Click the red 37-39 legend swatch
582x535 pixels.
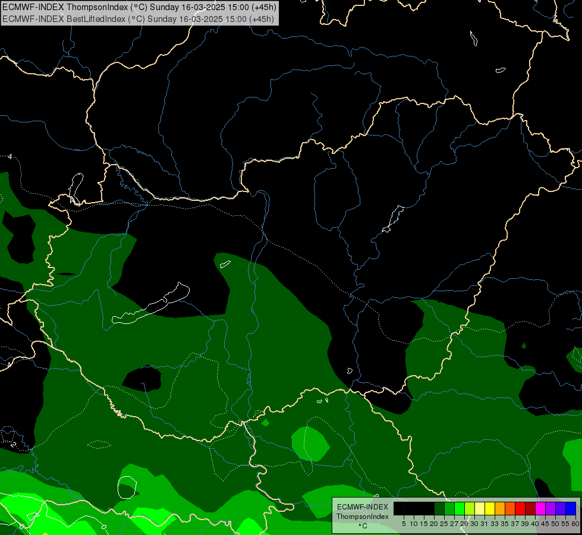click(x=520, y=509)
